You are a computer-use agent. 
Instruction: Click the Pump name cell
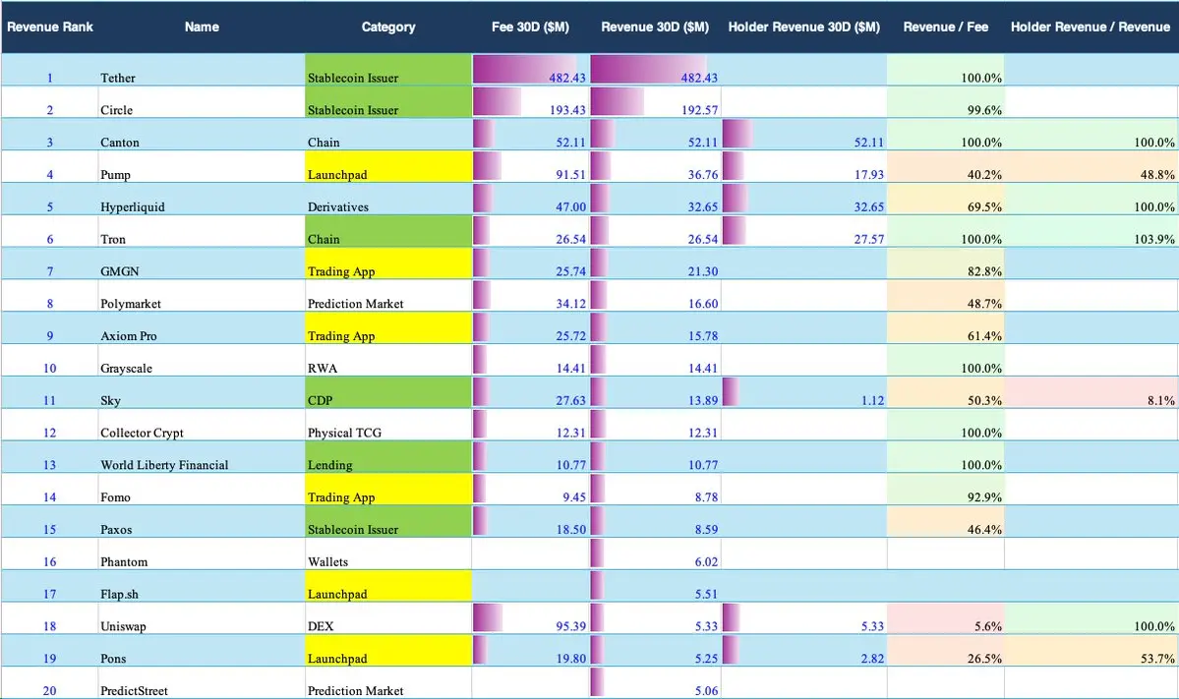pos(202,167)
